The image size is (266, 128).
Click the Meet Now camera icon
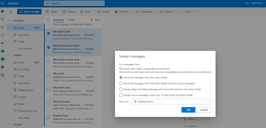click(247, 3)
